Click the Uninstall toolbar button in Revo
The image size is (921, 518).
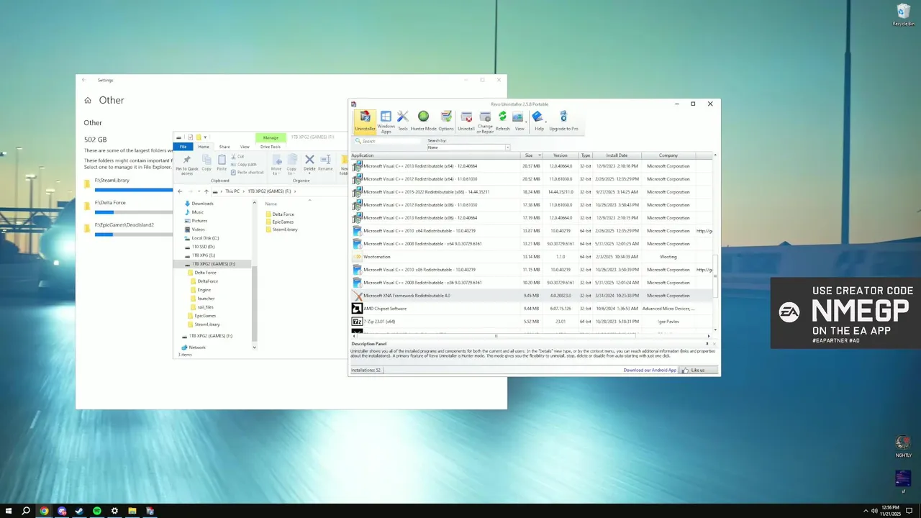(466, 121)
